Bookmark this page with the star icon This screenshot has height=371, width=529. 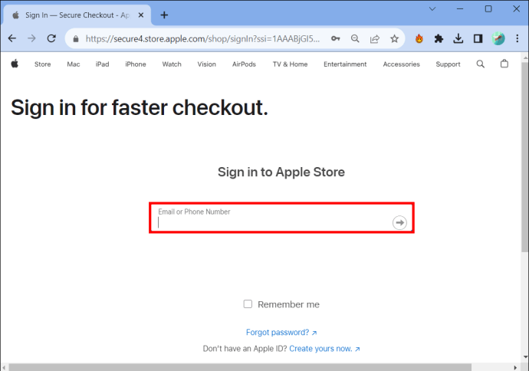pos(394,38)
